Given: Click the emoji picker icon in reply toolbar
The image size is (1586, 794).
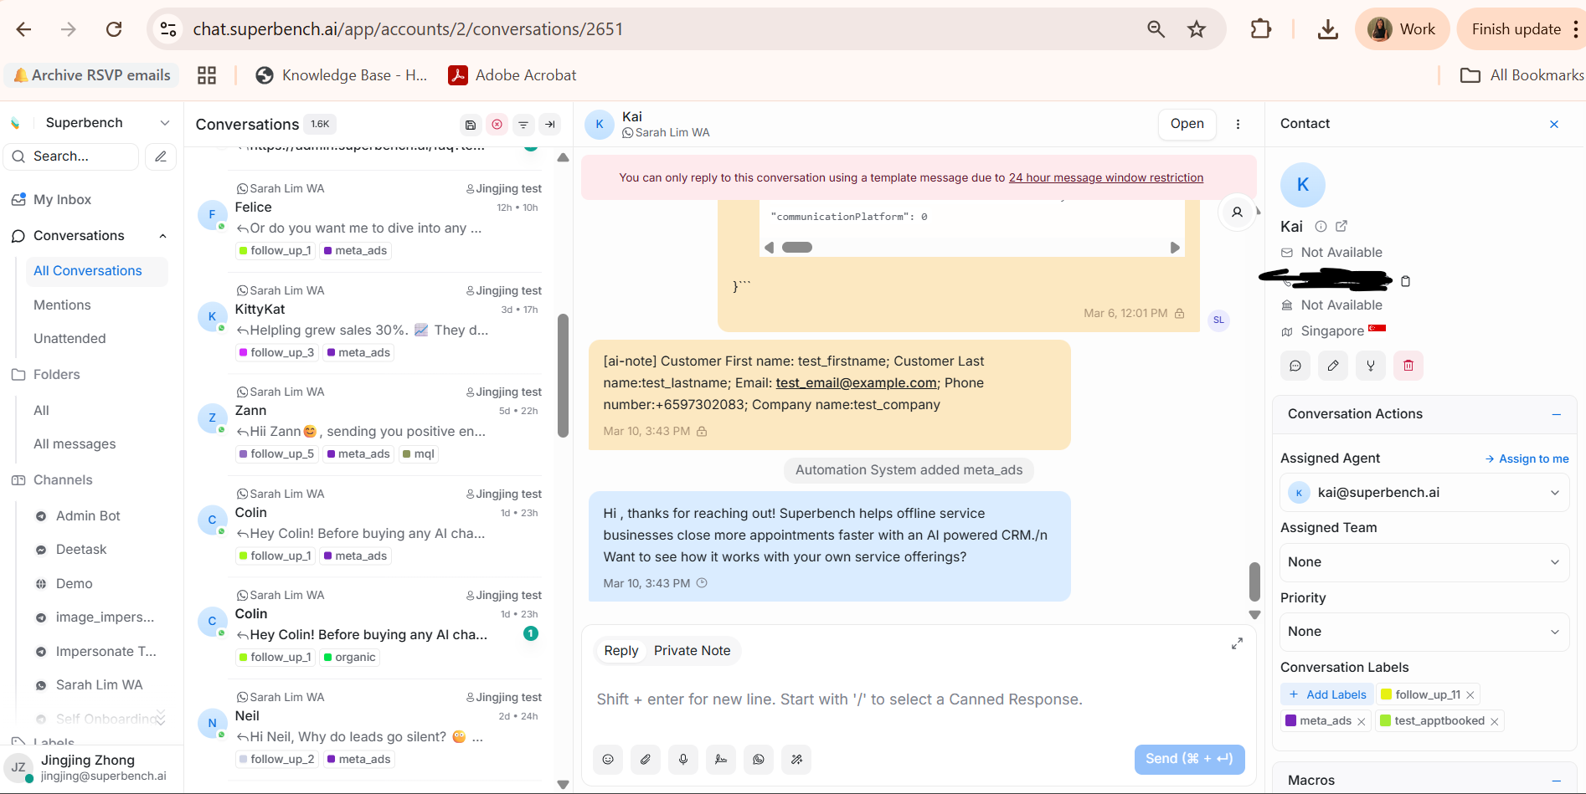Looking at the screenshot, I should point(608,759).
